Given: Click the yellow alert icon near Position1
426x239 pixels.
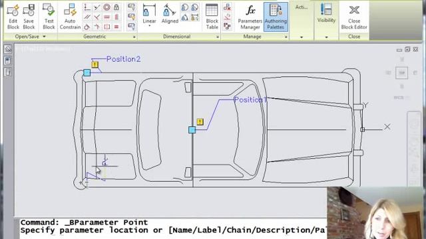Looking at the screenshot, I should [x=200, y=122].
